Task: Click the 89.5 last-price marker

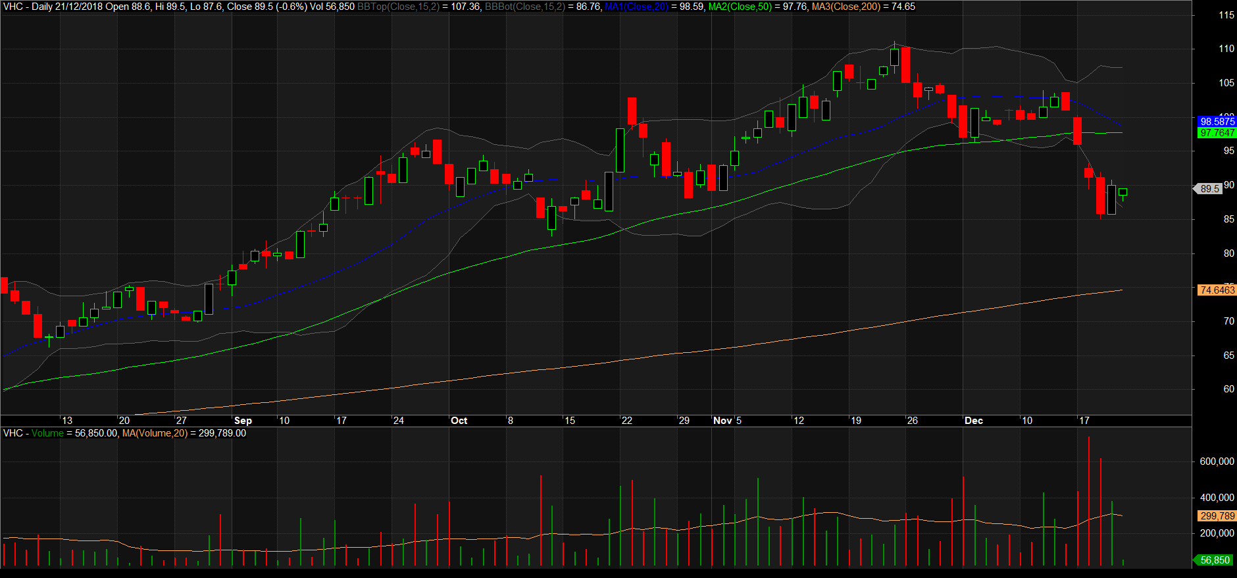Action: coord(1209,189)
